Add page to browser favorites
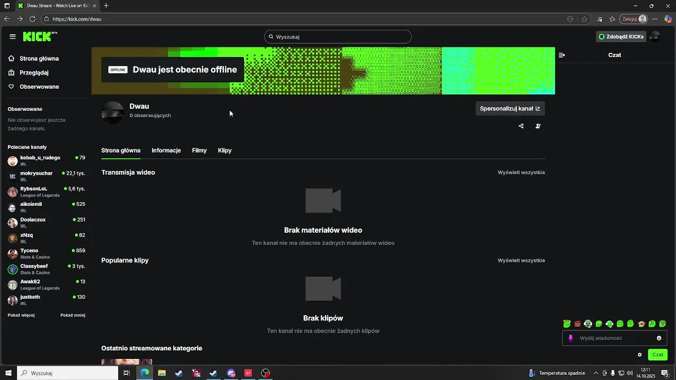This screenshot has height=380, width=676. 585,19
